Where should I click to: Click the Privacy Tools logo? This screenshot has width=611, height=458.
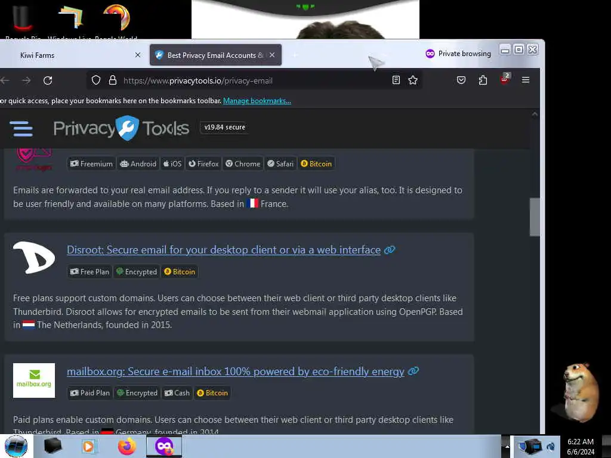point(121,128)
